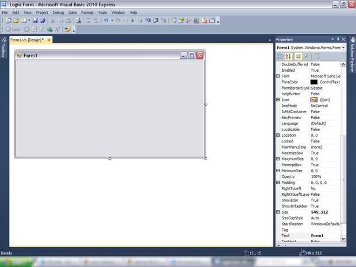
Task: Open the Solution Explorer side tab
Action: click(x=353, y=55)
